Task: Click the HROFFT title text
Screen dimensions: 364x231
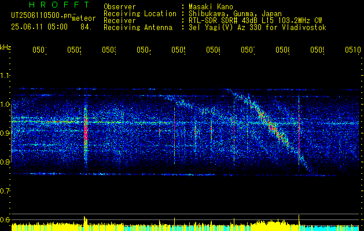Action: pos(59,5)
